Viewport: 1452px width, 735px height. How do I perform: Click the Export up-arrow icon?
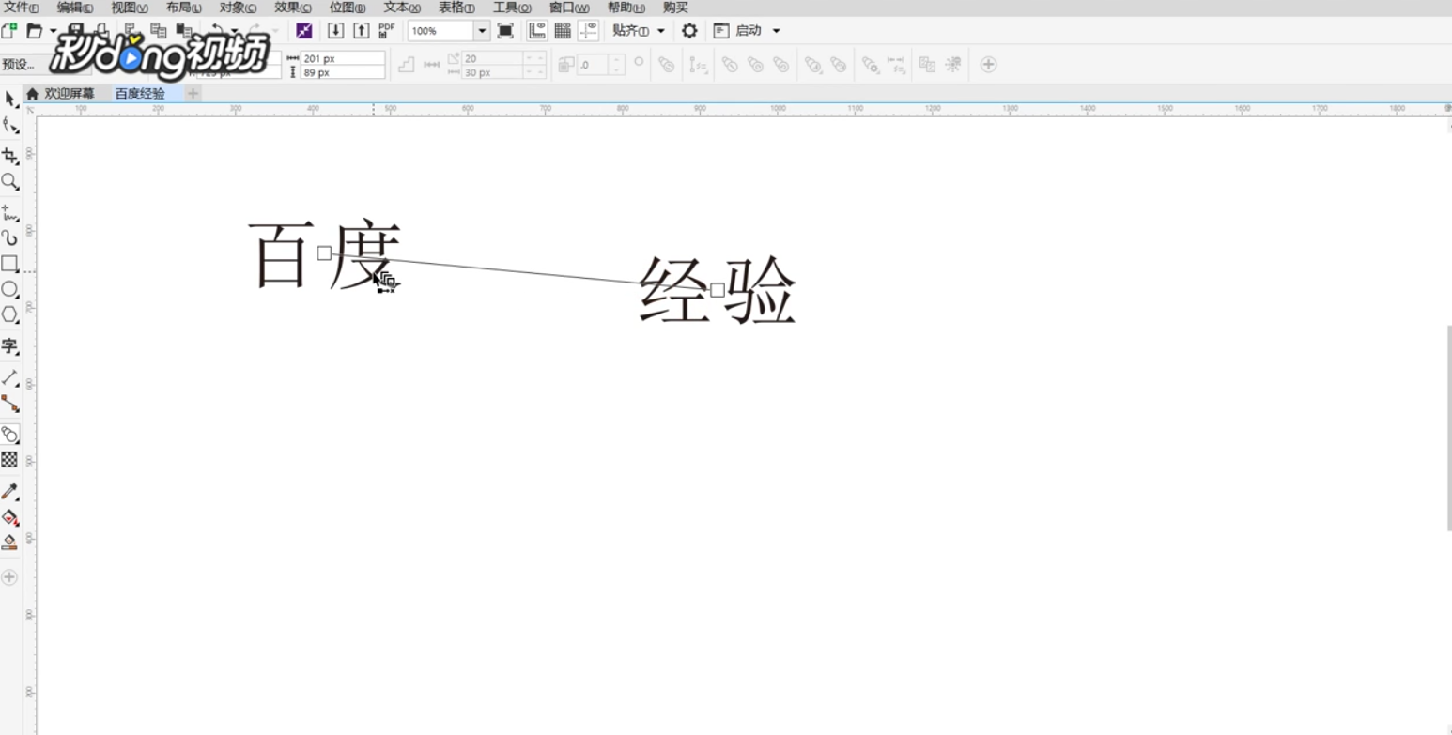click(362, 30)
